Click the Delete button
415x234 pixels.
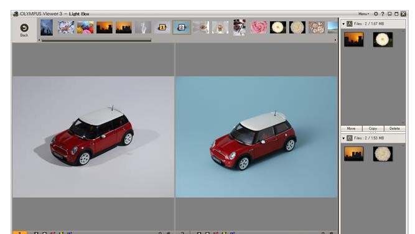pyautogui.click(x=394, y=128)
